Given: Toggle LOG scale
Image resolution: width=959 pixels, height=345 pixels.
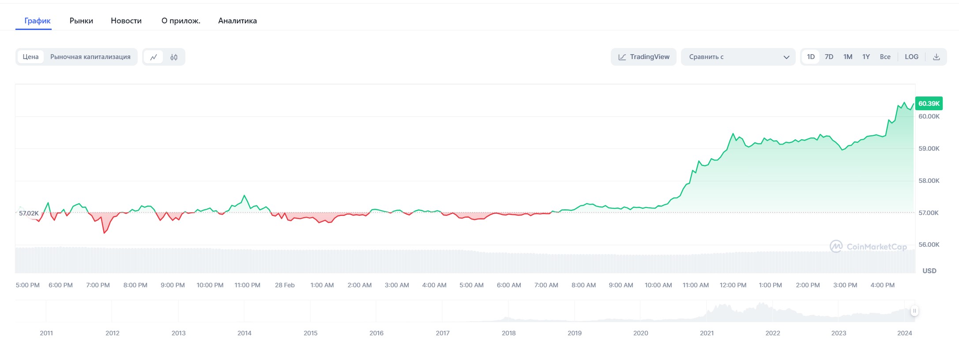Looking at the screenshot, I should point(912,57).
